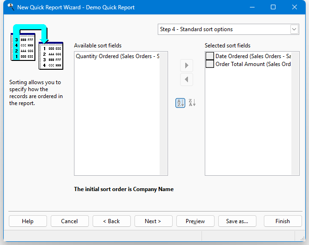Finish the report wizard
This screenshot has height=245, width=309.
(x=283, y=221)
